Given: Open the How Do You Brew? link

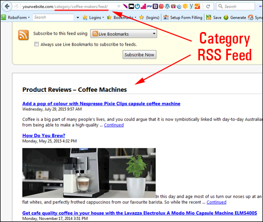Looking at the screenshot, I should point(44,135).
